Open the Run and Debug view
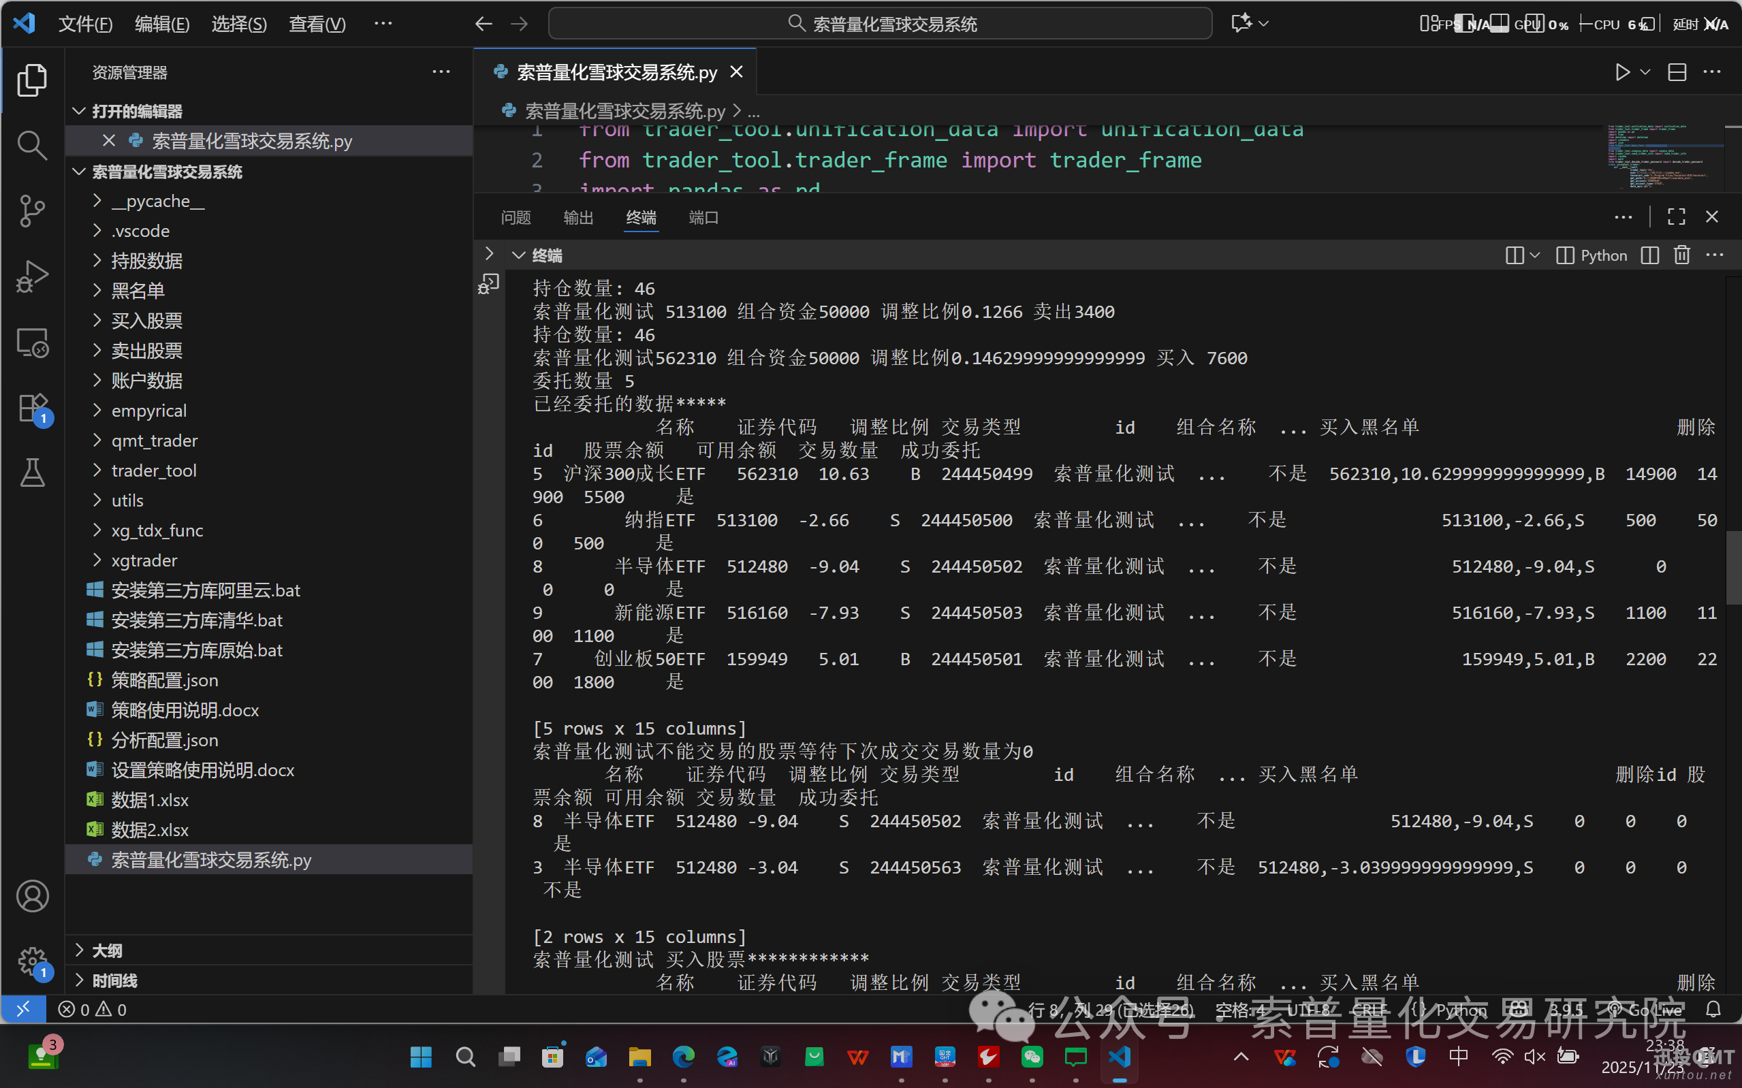 [31, 276]
